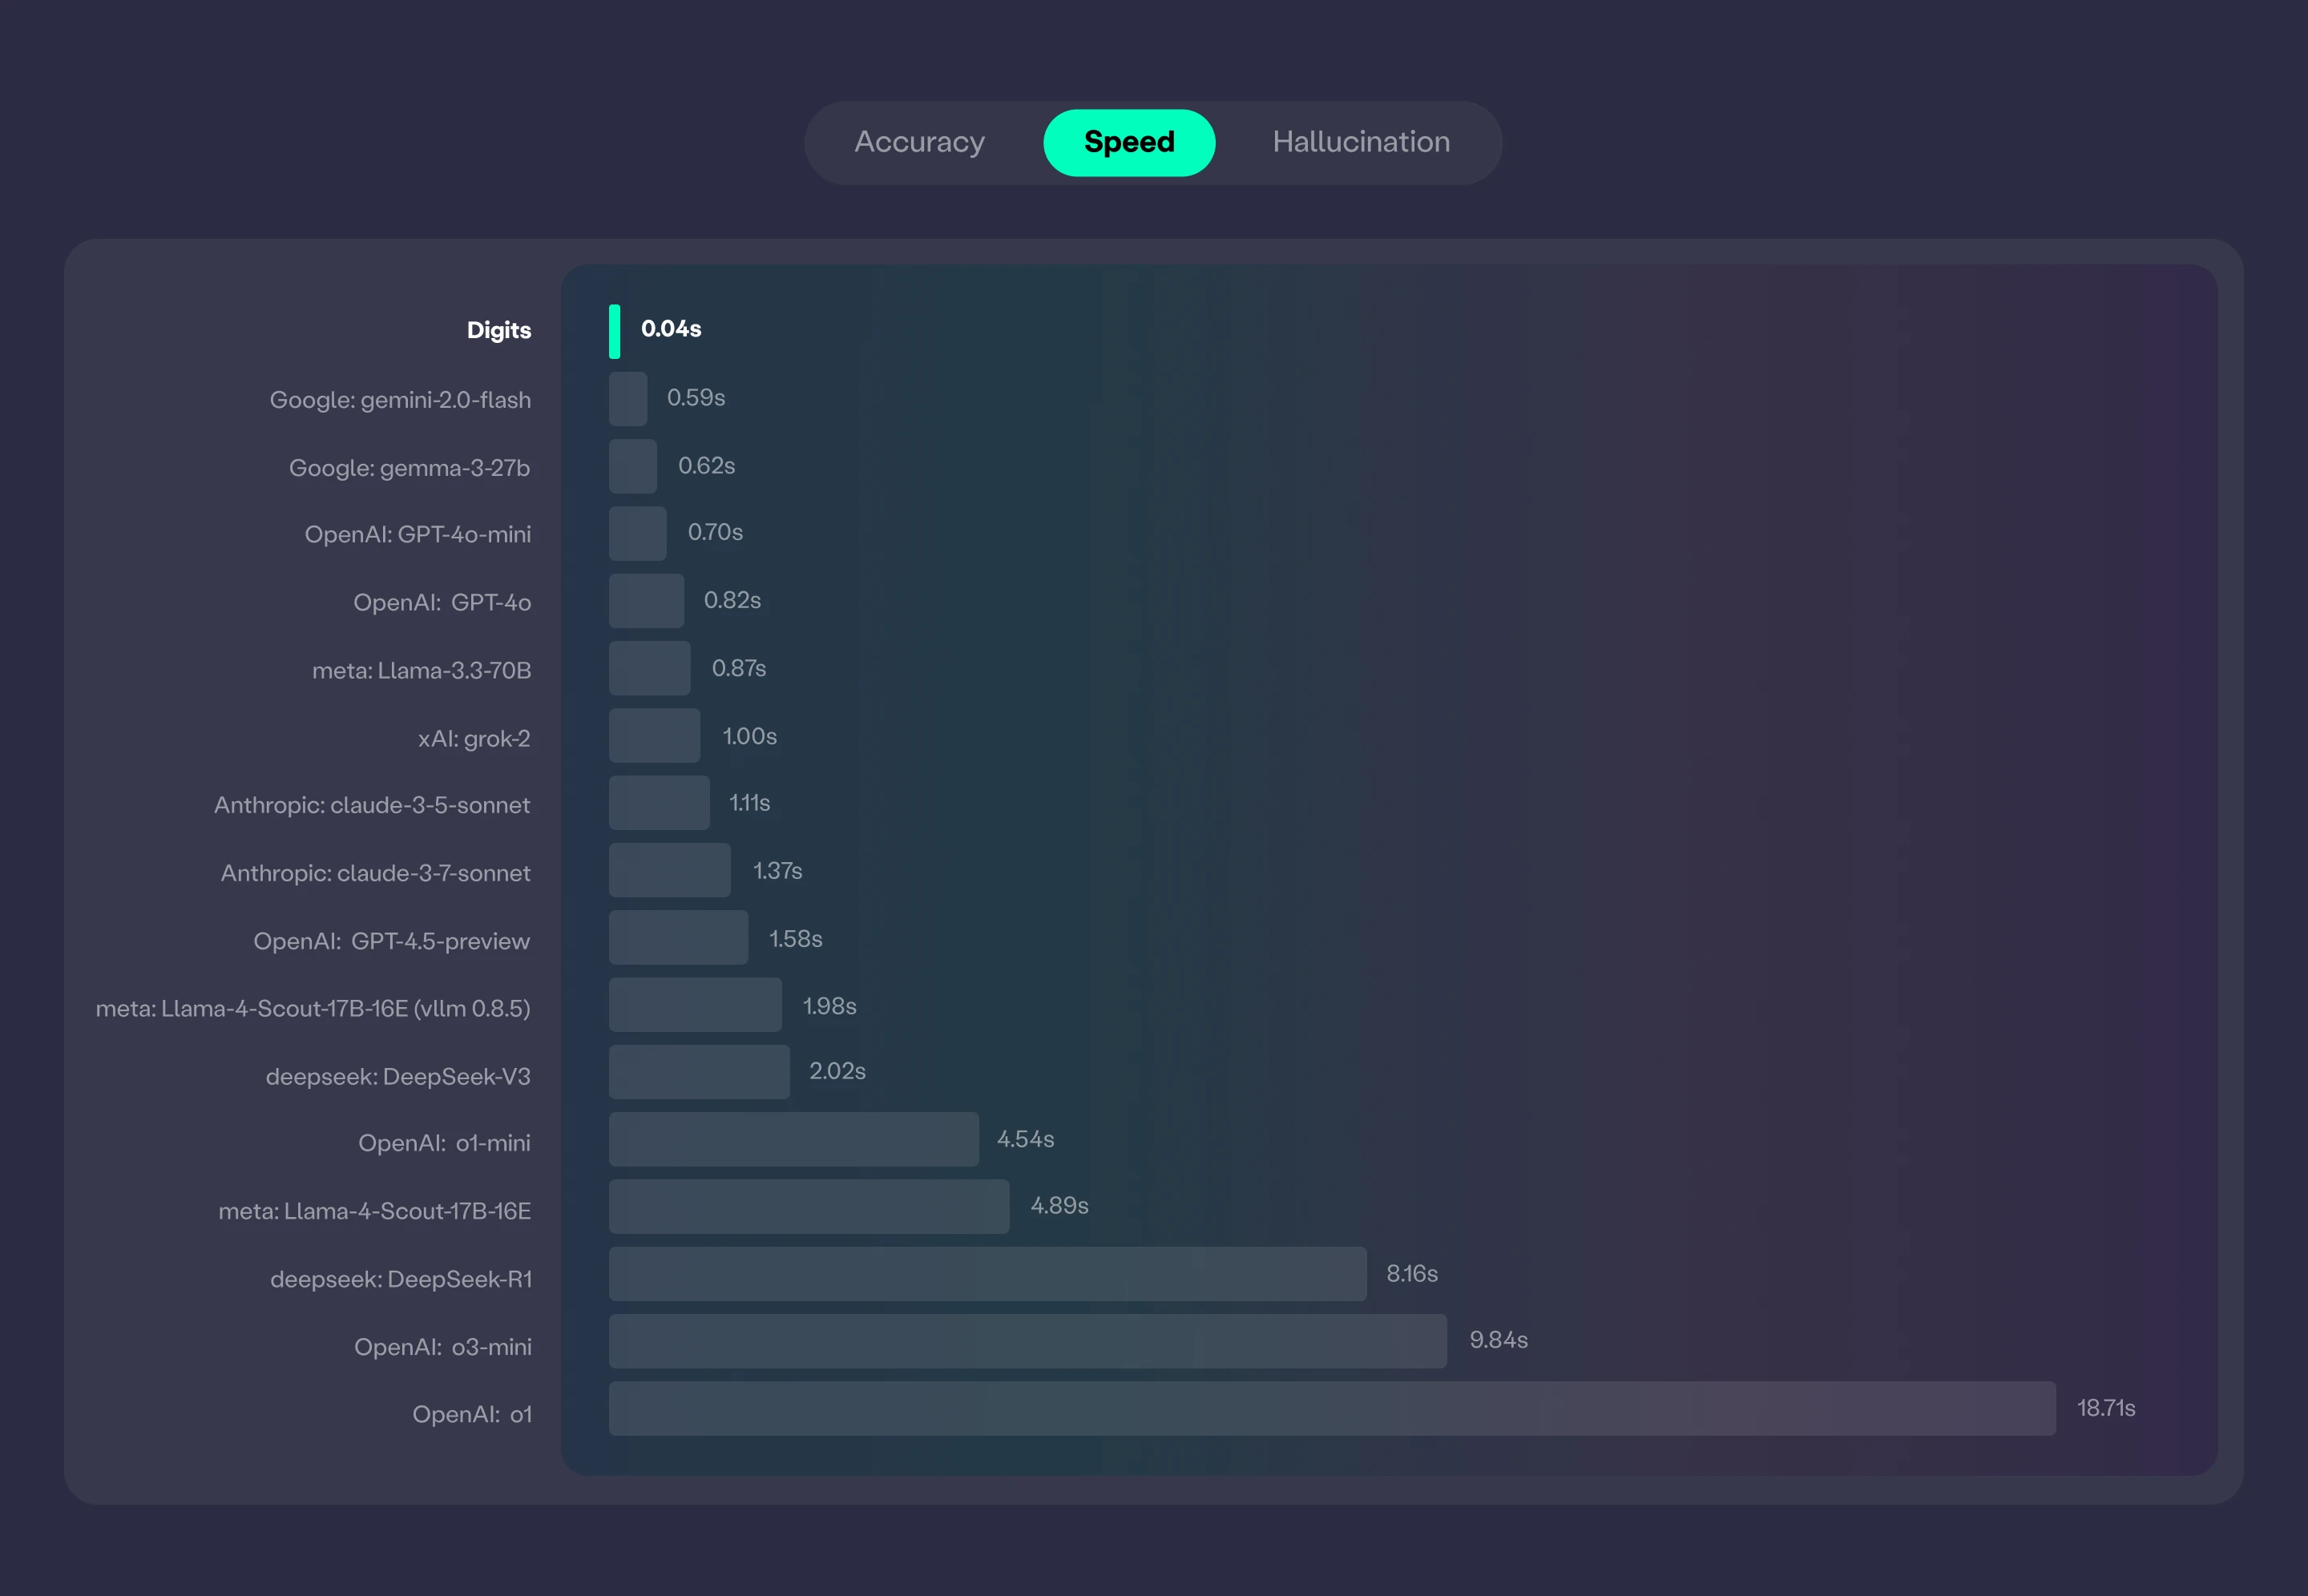Select Llama-4-Scout vllm 0.8.5 label
The height and width of the screenshot is (1596, 2308).
point(312,1008)
